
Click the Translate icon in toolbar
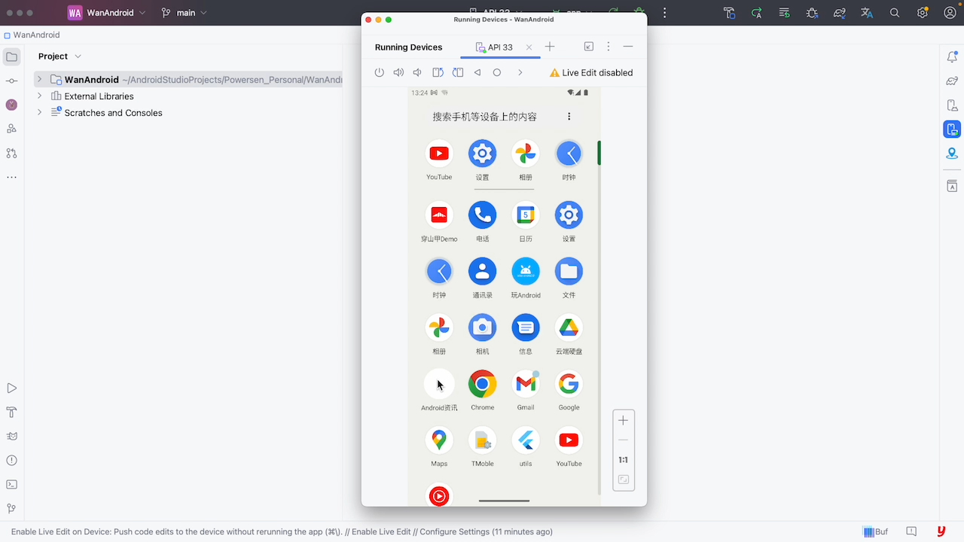(x=867, y=13)
